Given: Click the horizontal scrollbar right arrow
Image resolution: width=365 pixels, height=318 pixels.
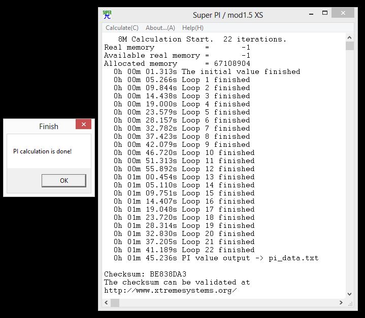Looking at the screenshot, I should (341, 303).
